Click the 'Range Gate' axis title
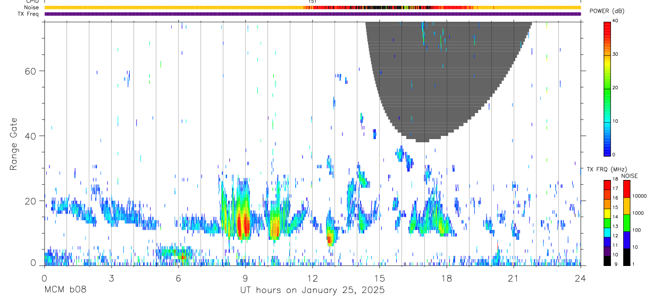Screen dimensions: 653x301 [13, 144]
